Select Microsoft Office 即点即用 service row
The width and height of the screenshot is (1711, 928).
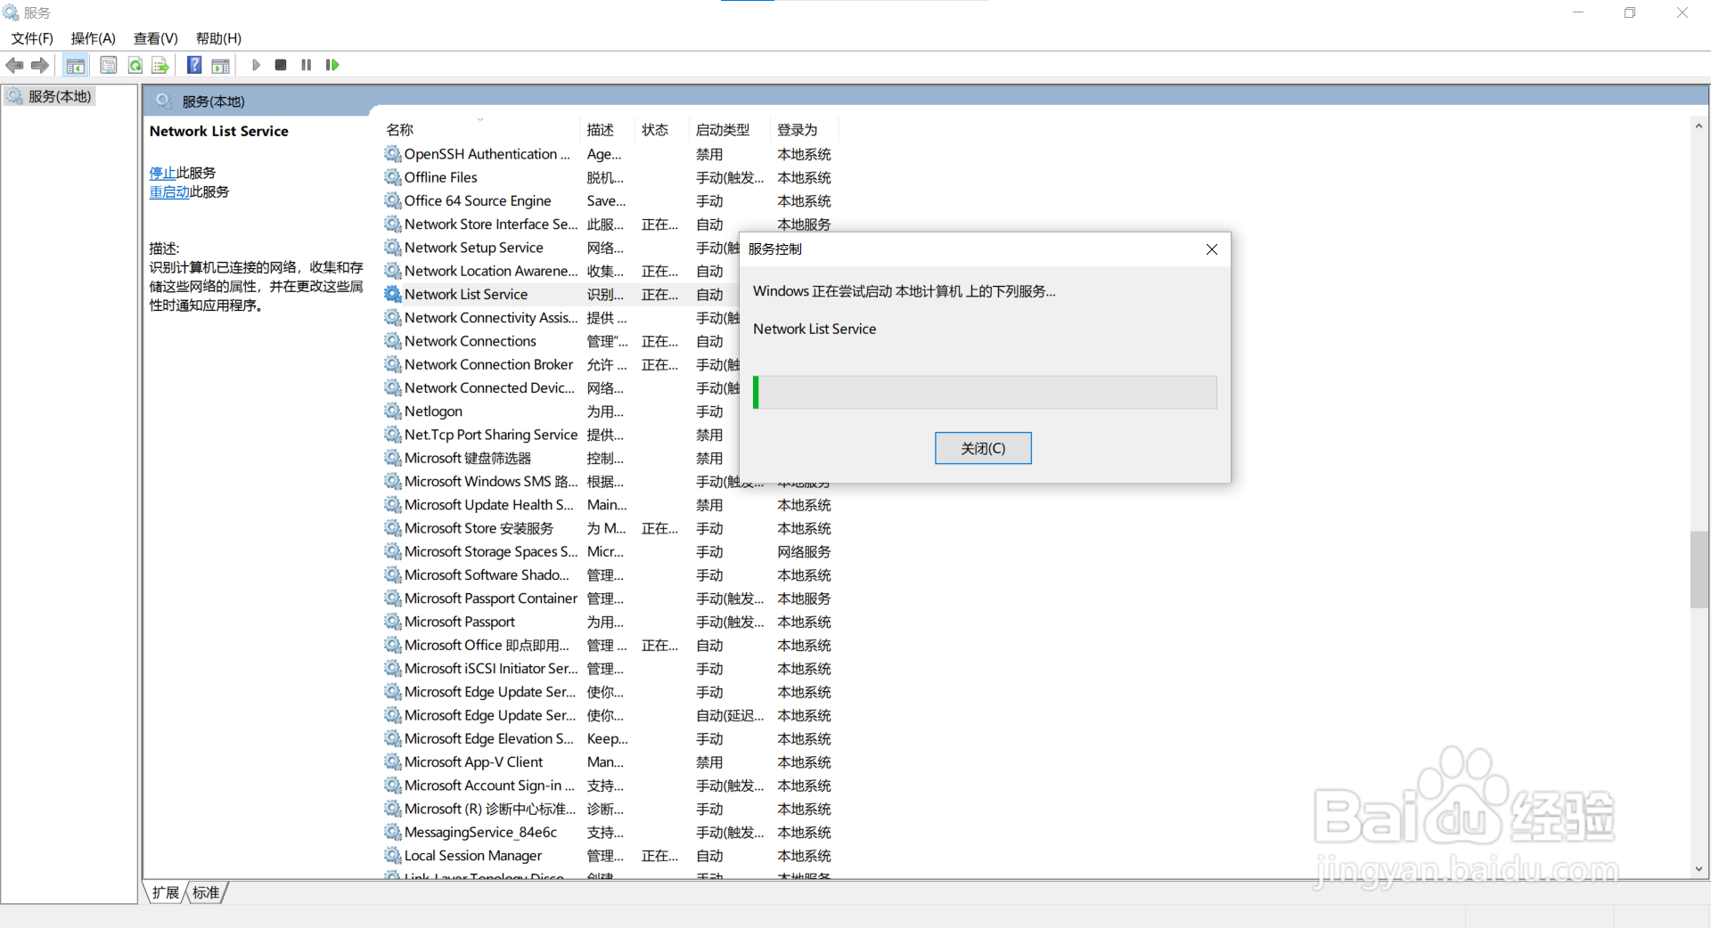610,645
